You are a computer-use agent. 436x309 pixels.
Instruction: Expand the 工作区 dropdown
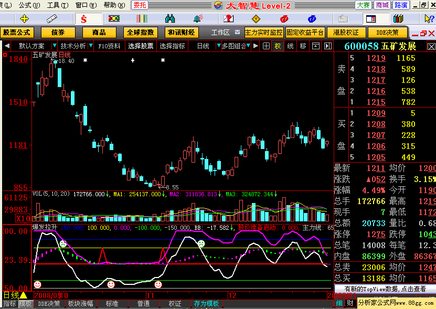pos(237,32)
